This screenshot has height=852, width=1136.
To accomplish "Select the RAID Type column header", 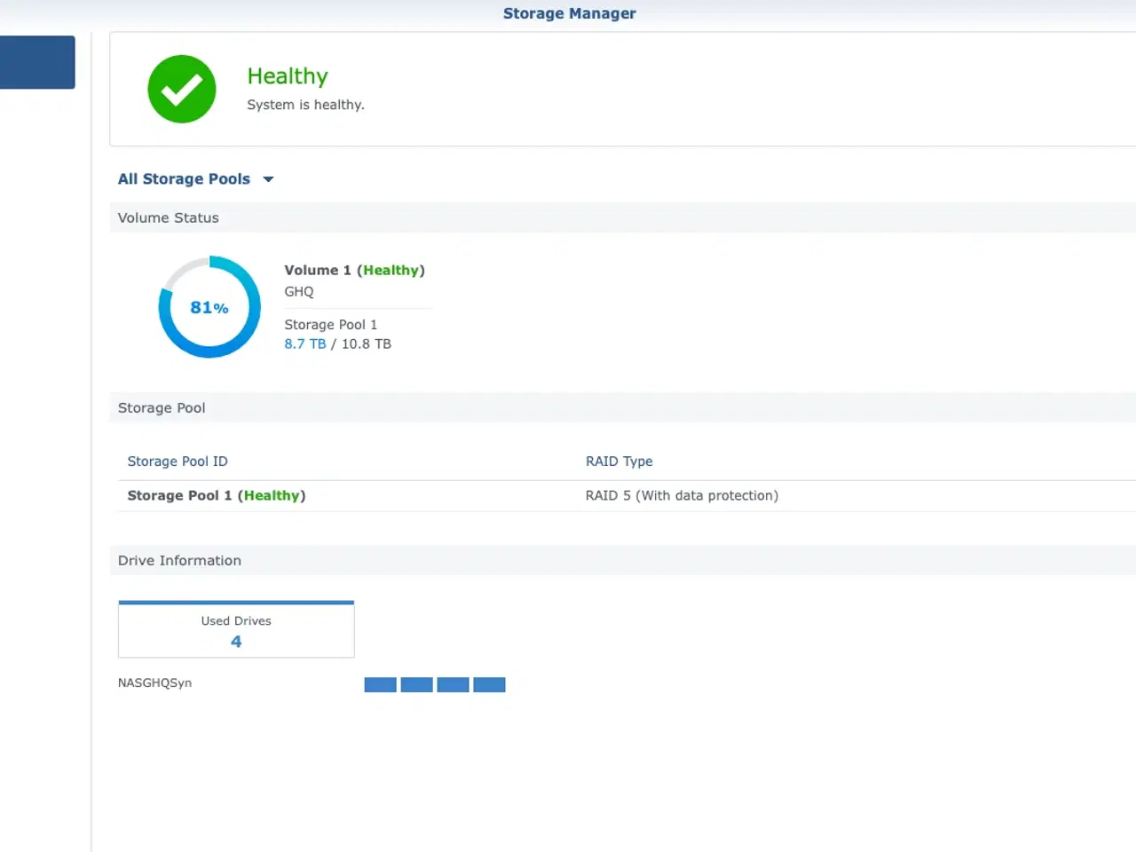I will [619, 461].
